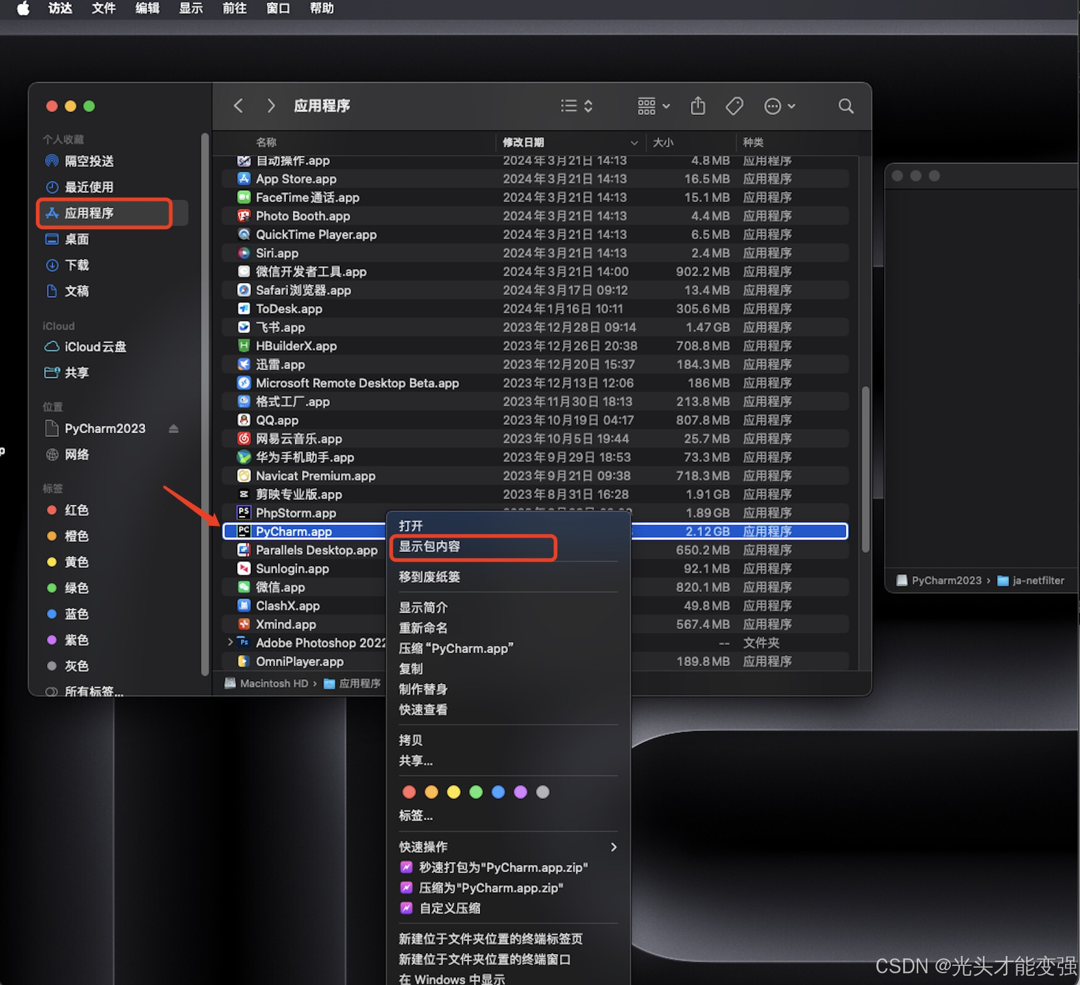Filter by 橙色 sidebar tag
Viewport: 1080px width, 985px height.
(x=68, y=536)
